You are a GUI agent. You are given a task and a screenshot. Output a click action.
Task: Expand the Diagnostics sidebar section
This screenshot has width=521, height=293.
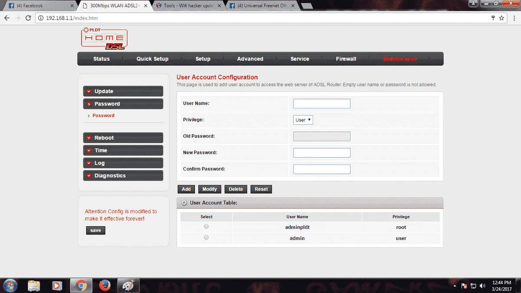pos(123,175)
